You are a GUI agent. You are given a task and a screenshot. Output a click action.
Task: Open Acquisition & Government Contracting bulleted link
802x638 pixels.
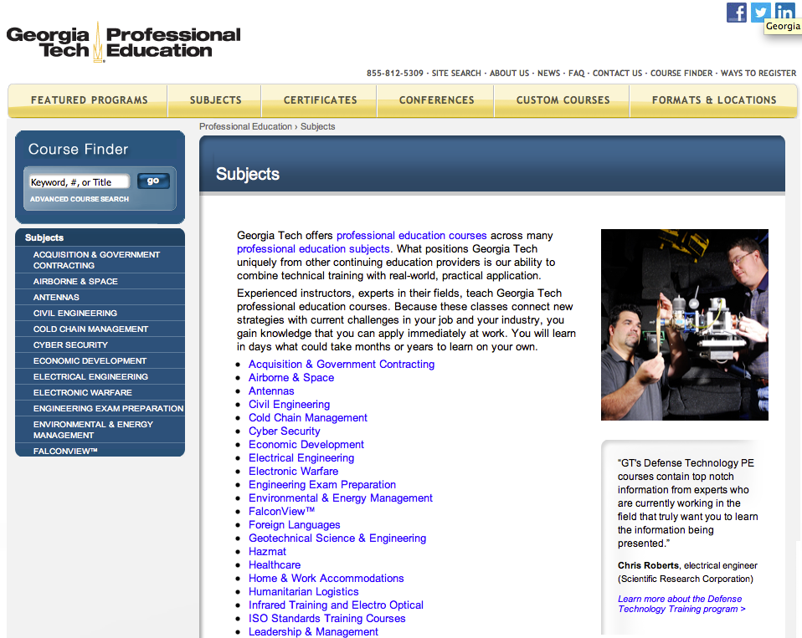(342, 365)
